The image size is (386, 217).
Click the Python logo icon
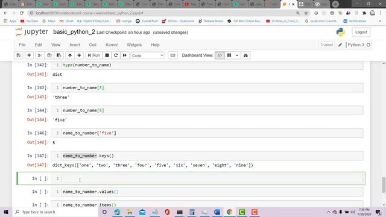[341, 32]
